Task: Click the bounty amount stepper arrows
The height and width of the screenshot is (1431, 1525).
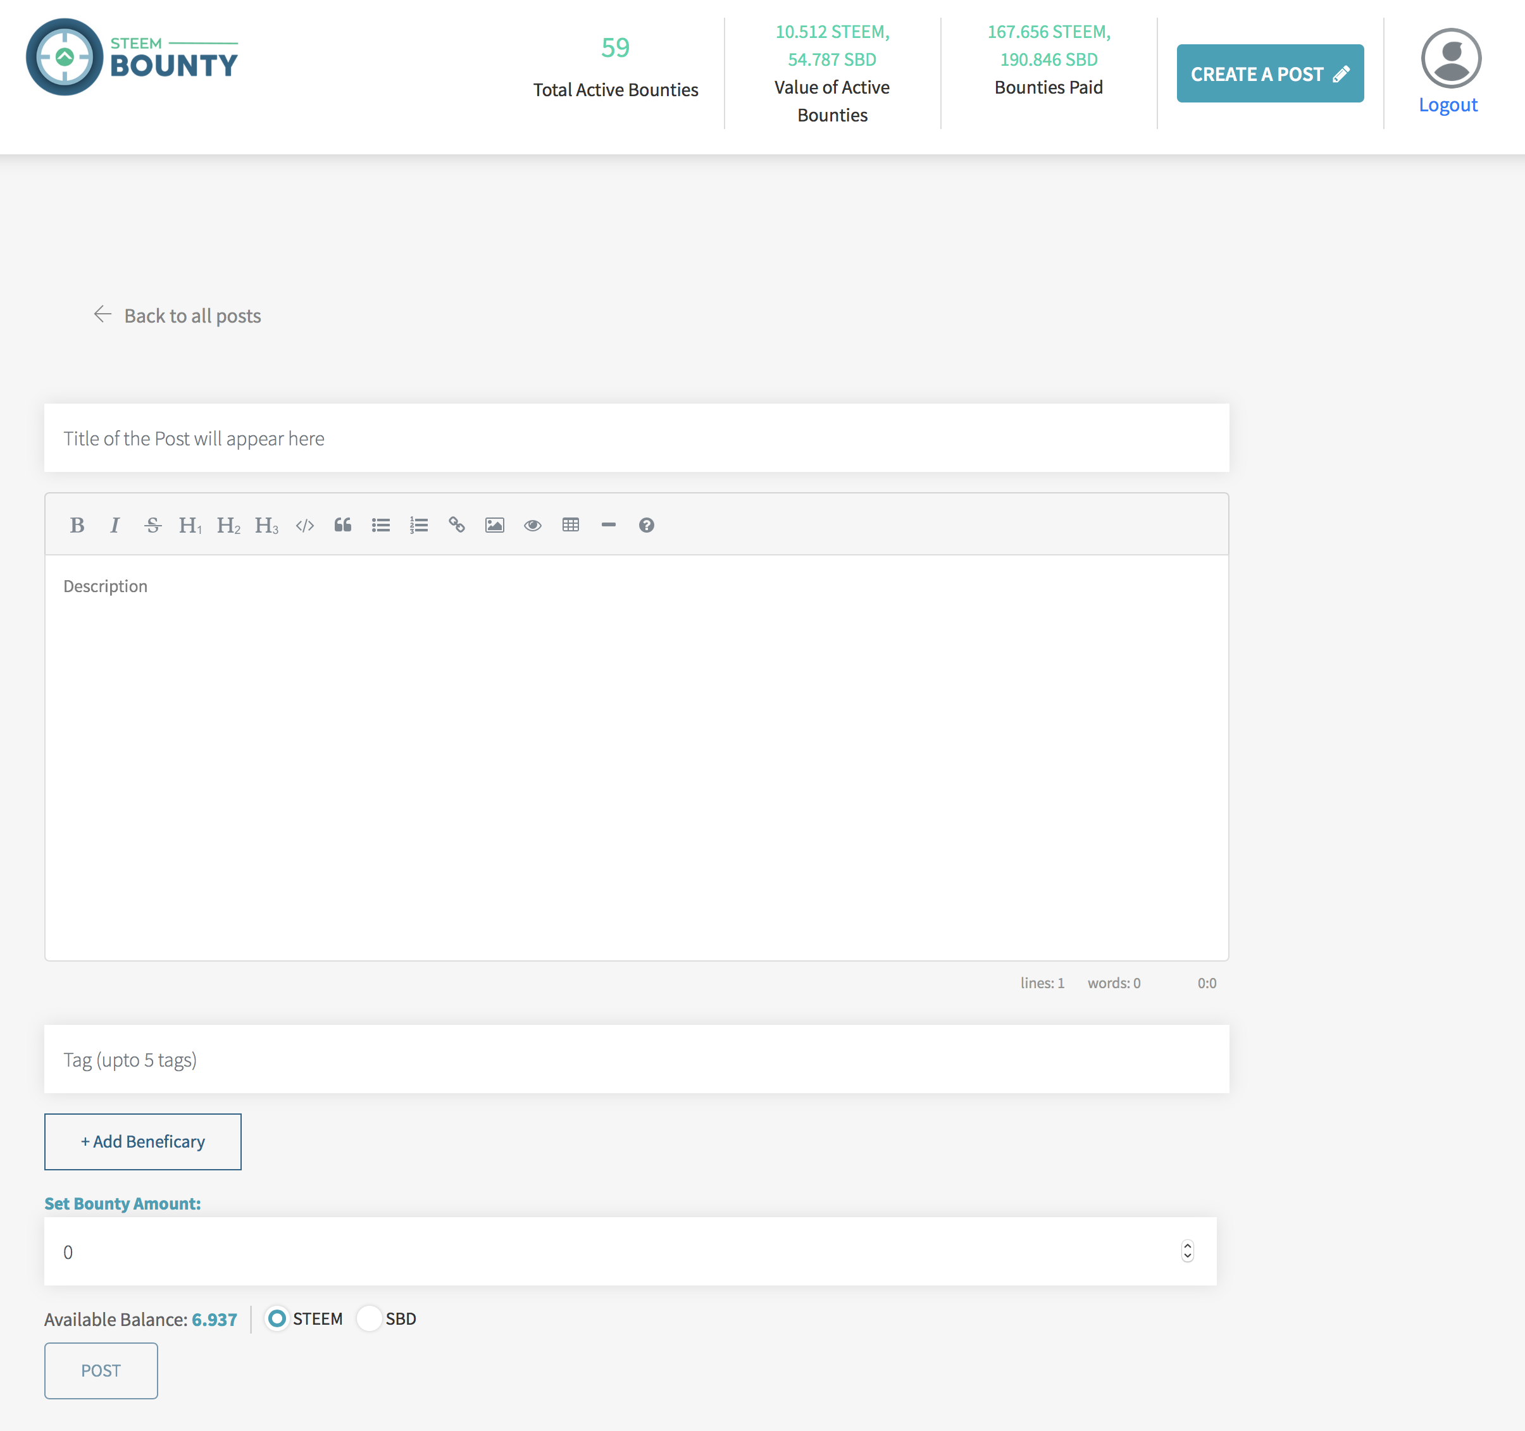Action: click(1188, 1251)
